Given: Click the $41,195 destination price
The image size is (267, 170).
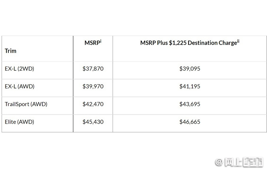Looking at the screenshot, I should (190, 86).
